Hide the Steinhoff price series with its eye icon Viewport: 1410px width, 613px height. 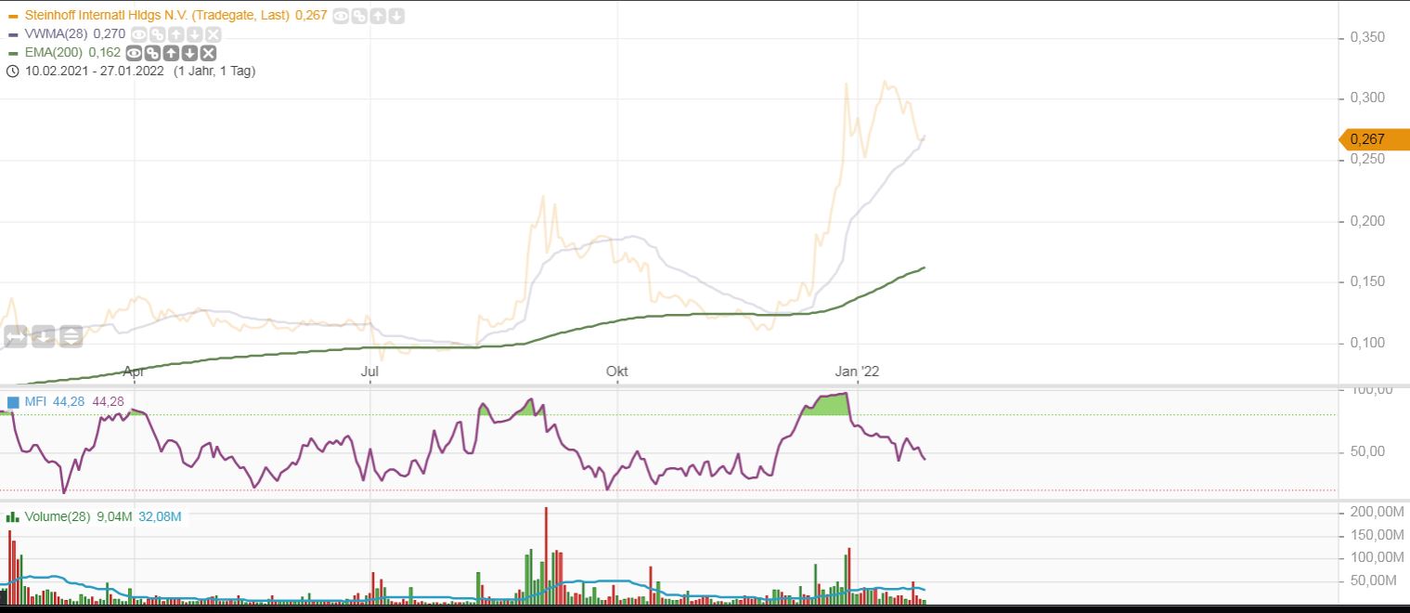tap(340, 16)
